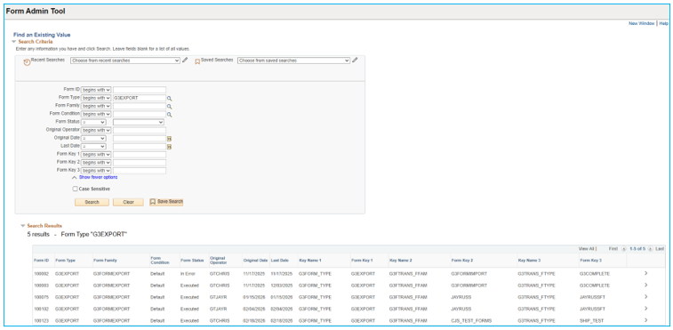Click Last page link in results
The image size is (673, 330).
[x=660, y=249]
